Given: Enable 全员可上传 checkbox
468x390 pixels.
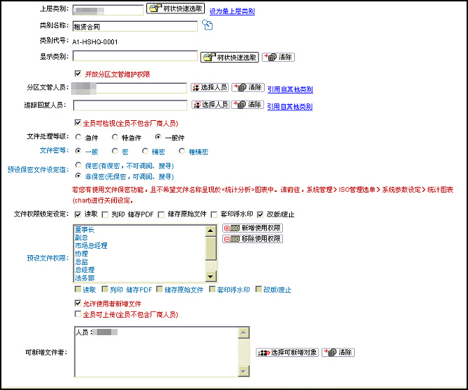Looking at the screenshot, I should pos(77,315).
